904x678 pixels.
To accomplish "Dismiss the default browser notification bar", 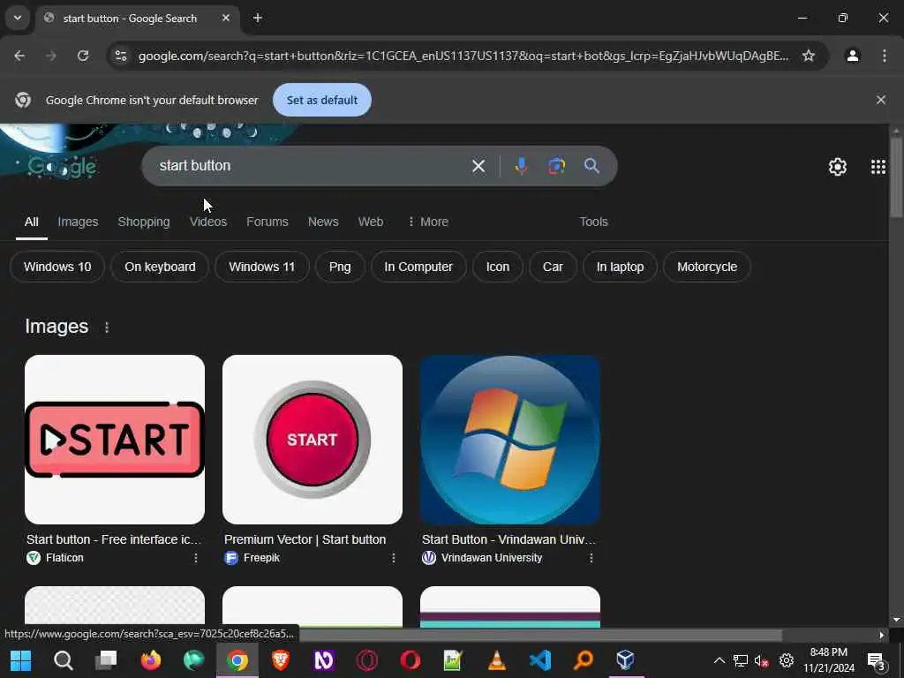I will pyautogui.click(x=880, y=100).
